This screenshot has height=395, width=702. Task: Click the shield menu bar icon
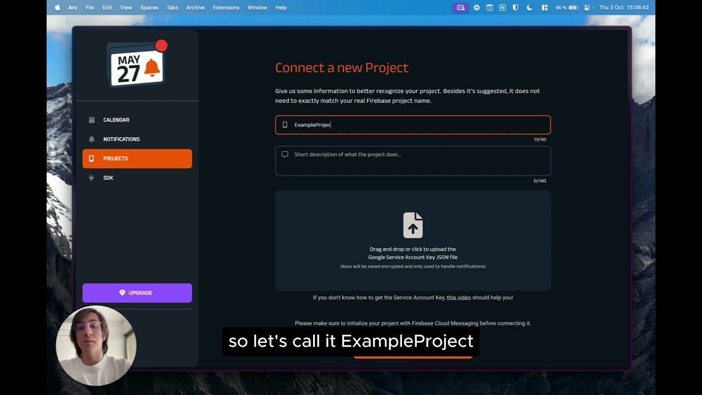(516, 8)
